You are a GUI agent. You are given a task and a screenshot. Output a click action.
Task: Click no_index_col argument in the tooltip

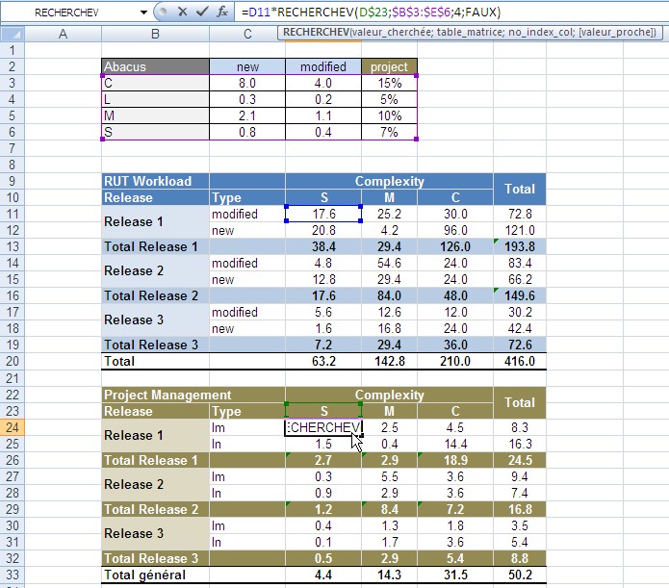541,33
